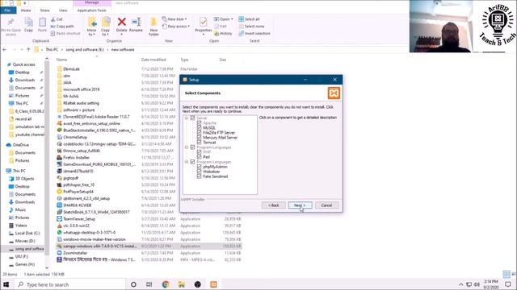Open Cortana circle icon on taskbar
Image resolution: width=517 pixels, height=290 pixels.
tap(133, 284)
